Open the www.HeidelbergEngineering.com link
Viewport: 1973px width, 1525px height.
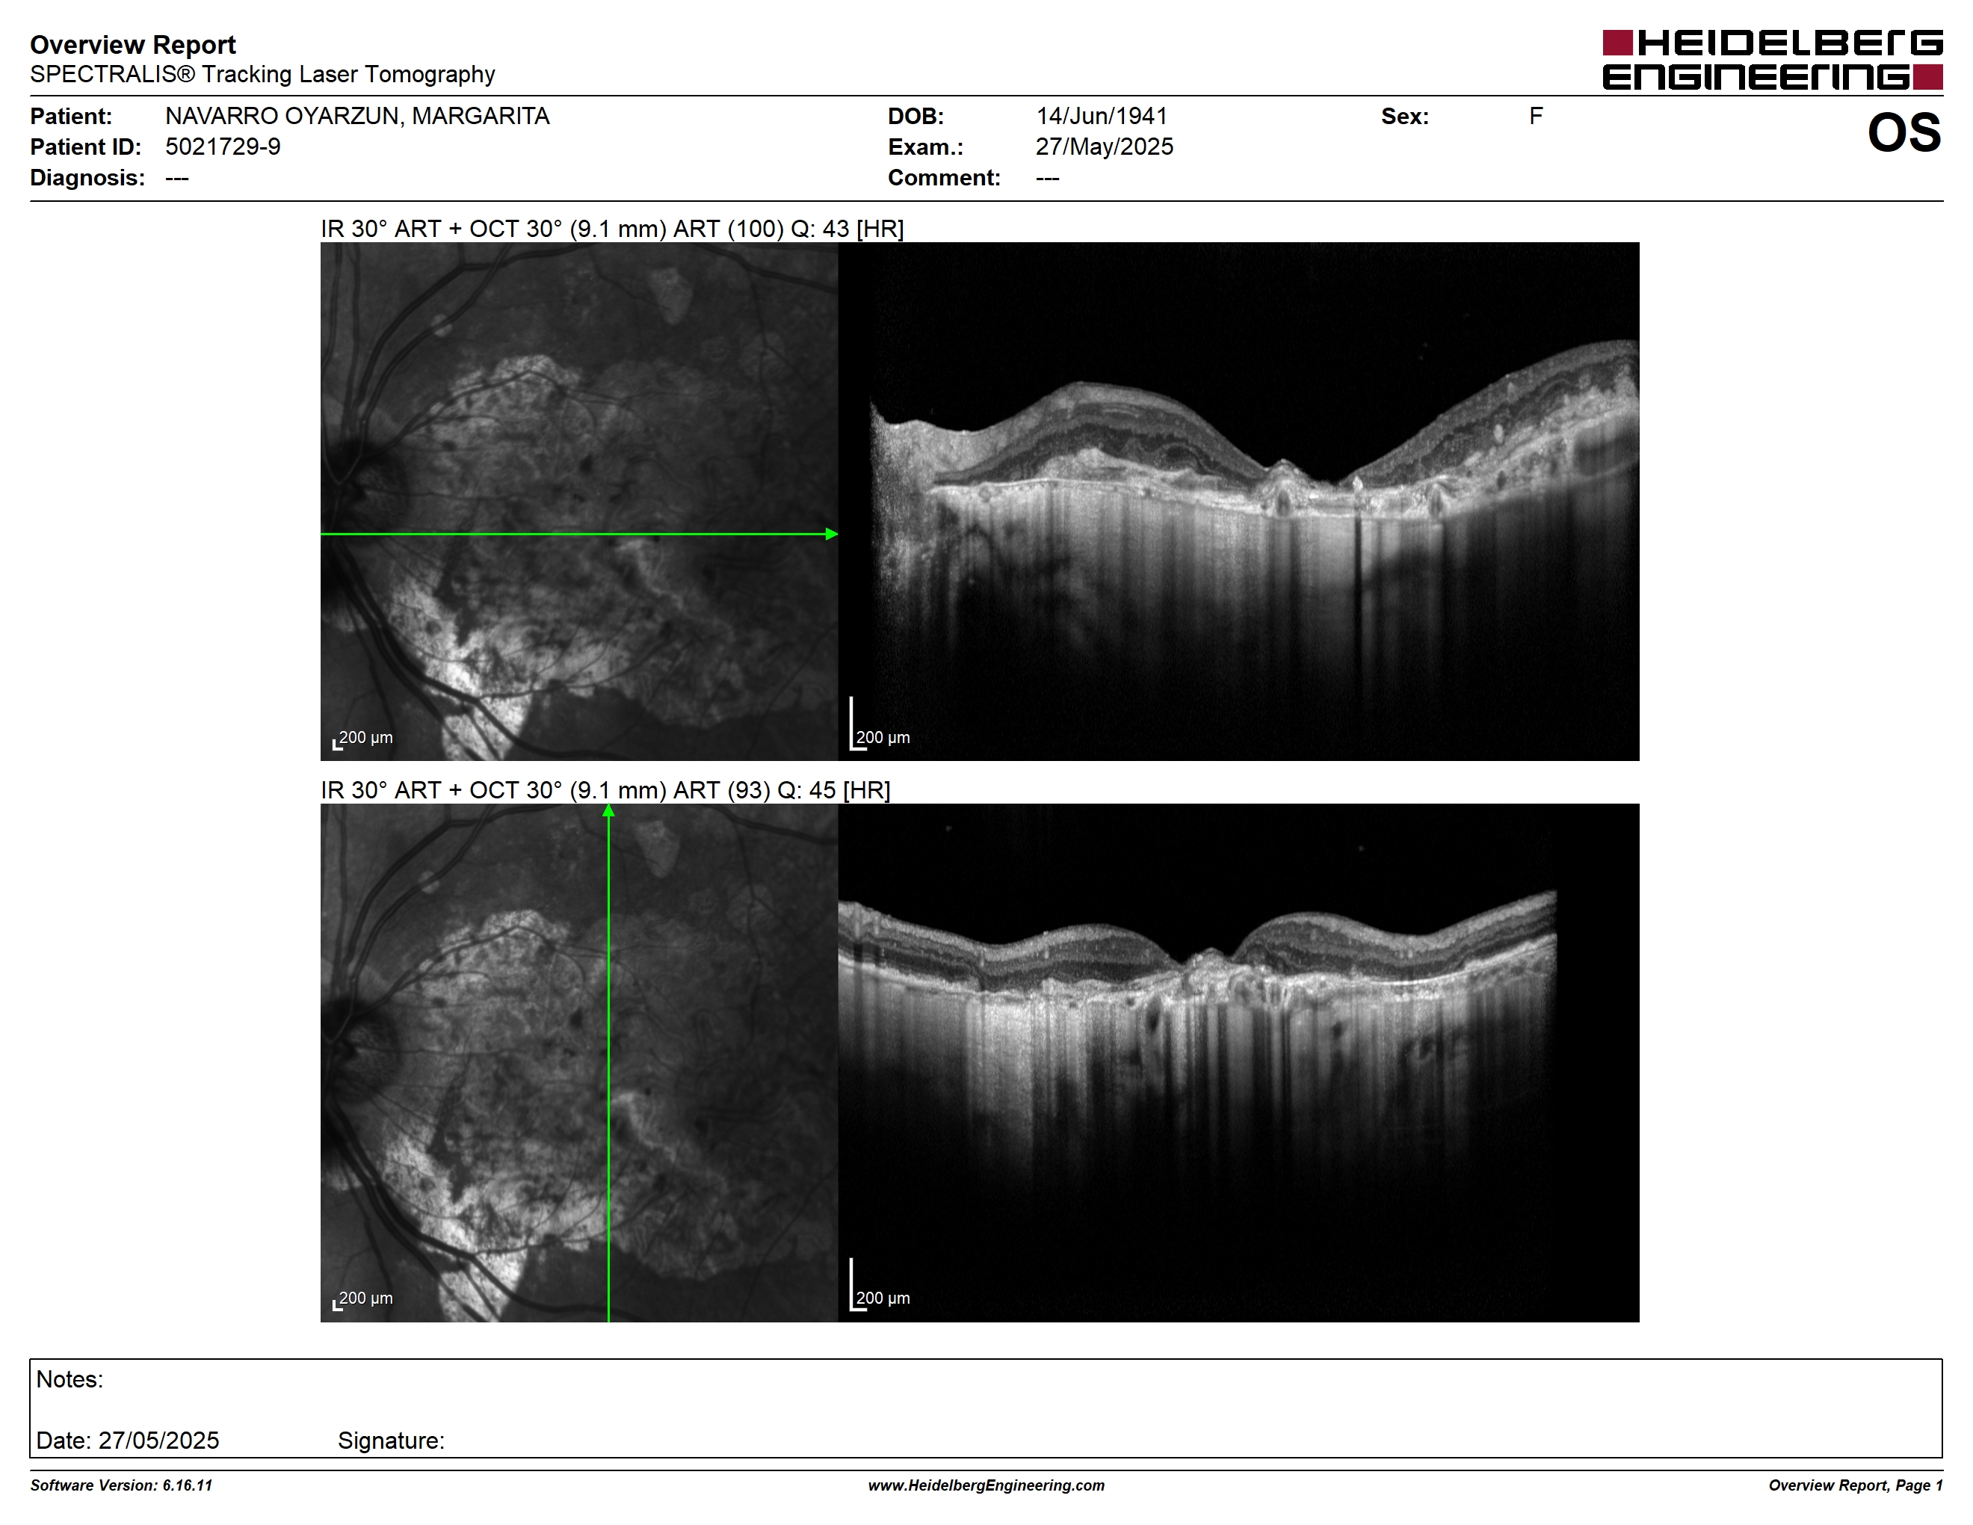(986, 1485)
